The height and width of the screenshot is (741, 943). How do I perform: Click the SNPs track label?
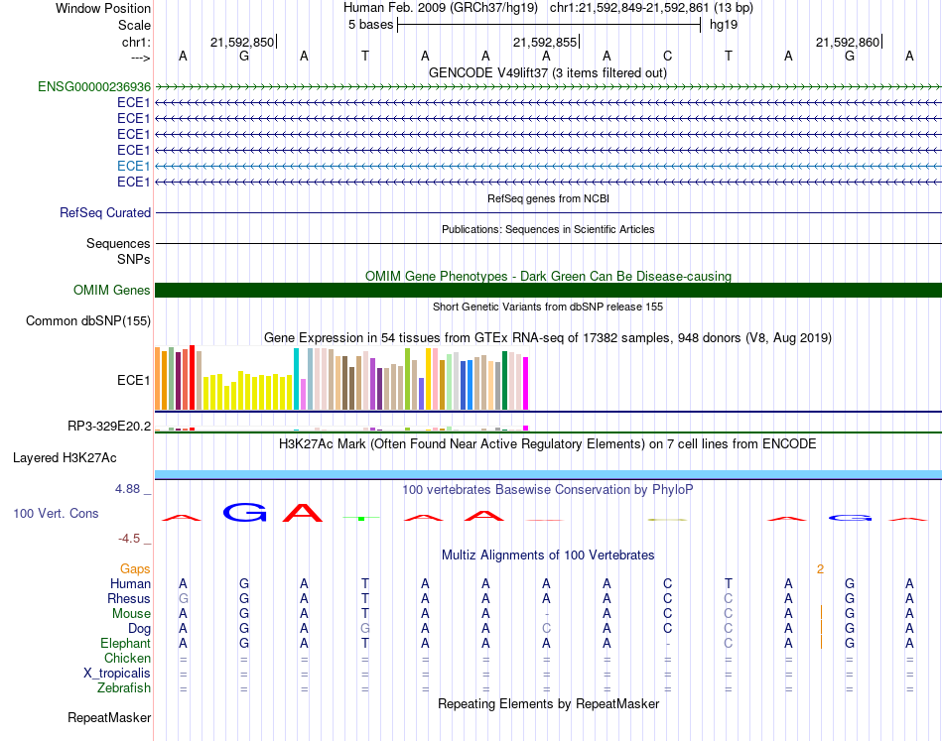point(134,259)
